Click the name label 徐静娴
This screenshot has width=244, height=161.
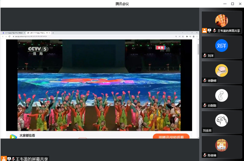tap(212, 81)
